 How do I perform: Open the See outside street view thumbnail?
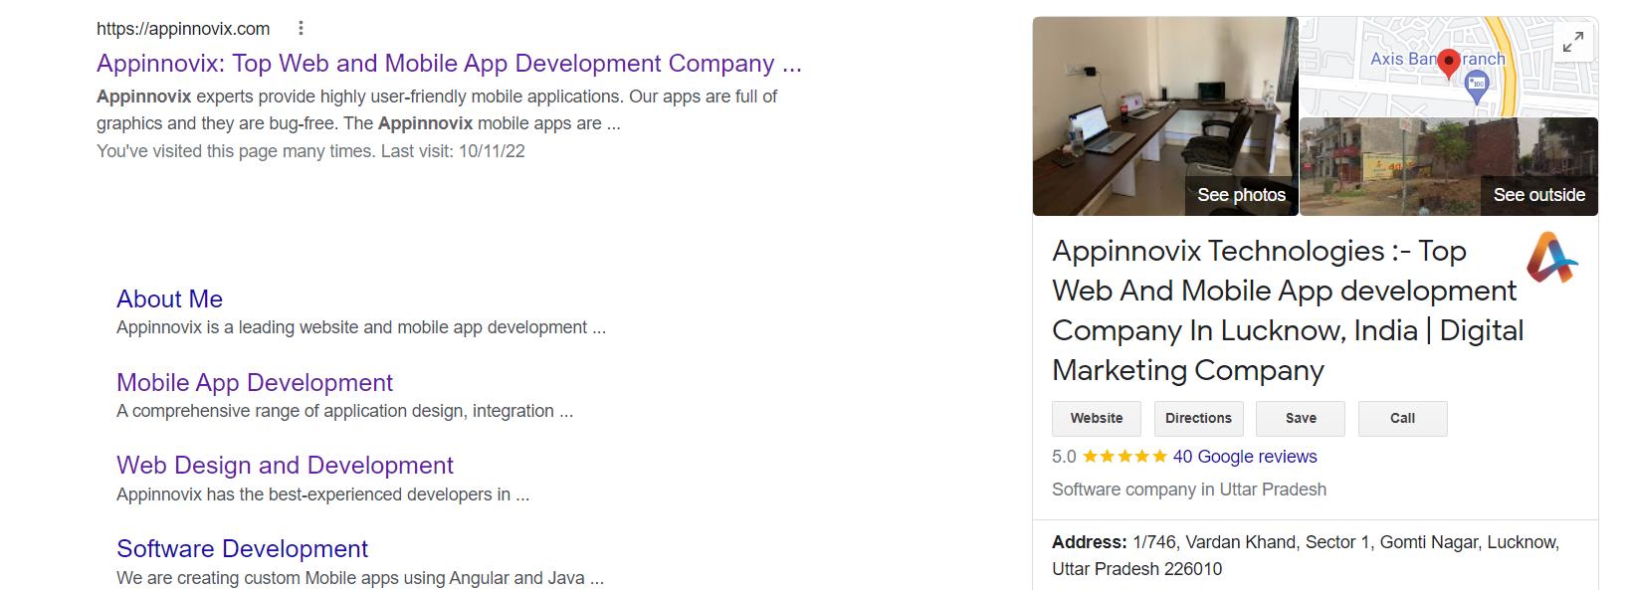pyautogui.click(x=1449, y=166)
